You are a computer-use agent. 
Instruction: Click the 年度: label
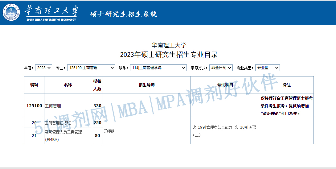coord(28,68)
